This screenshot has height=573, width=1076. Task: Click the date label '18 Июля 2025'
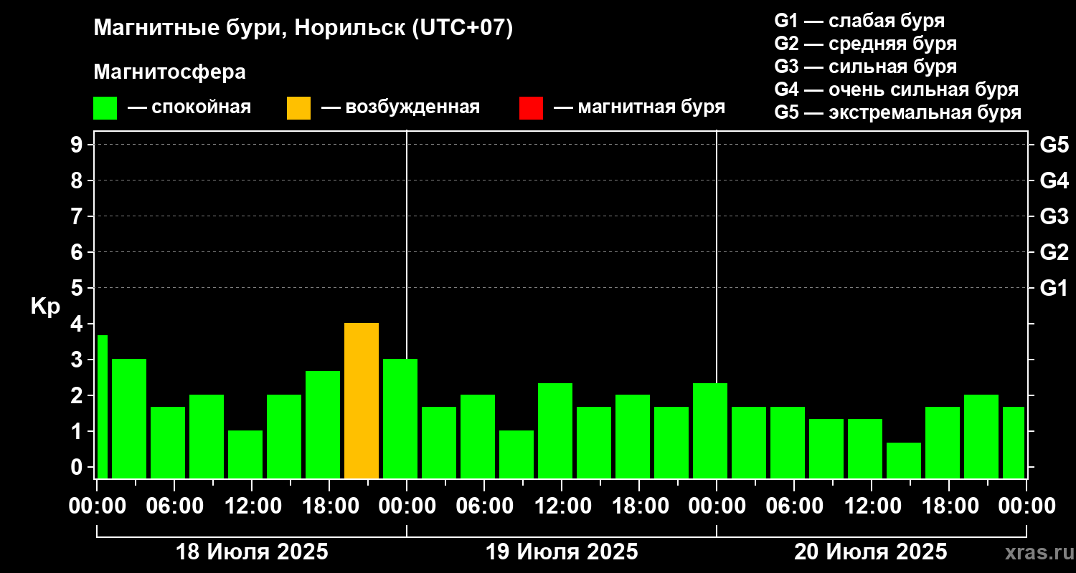coord(252,552)
